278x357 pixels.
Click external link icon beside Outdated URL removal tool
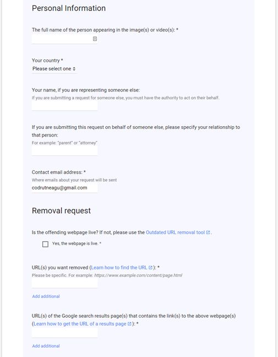208,232
